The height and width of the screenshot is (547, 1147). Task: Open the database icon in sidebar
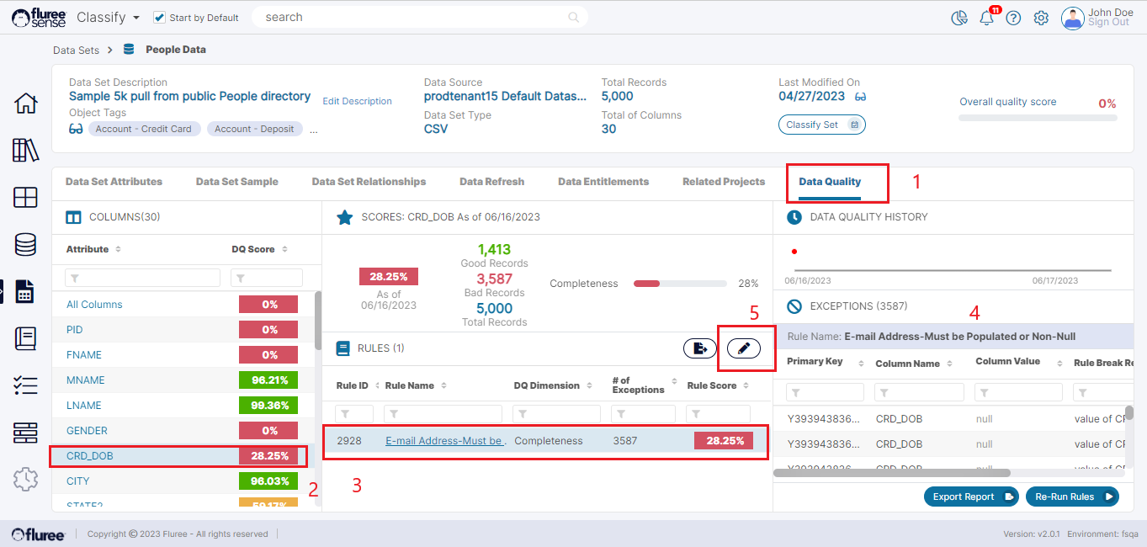tap(26, 245)
